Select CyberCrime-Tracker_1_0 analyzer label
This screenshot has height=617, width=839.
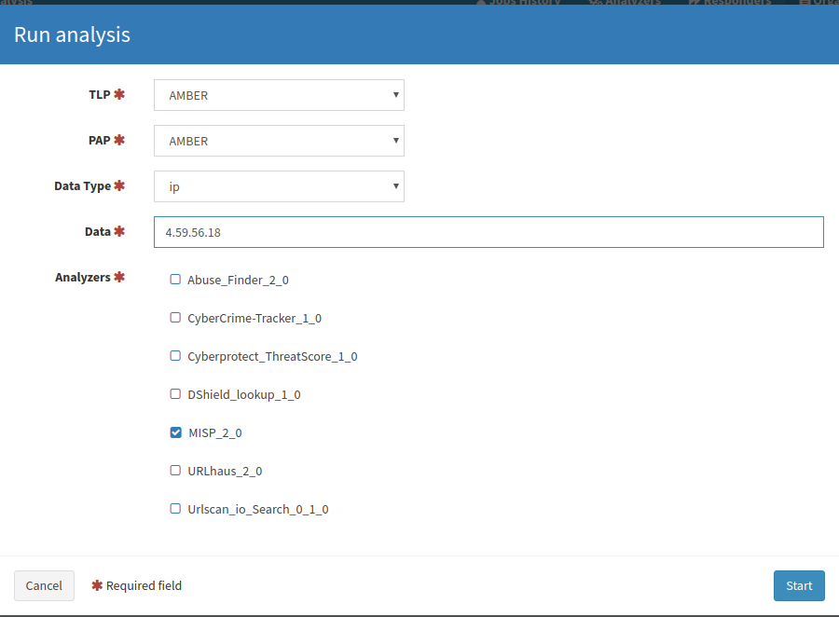pos(254,317)
